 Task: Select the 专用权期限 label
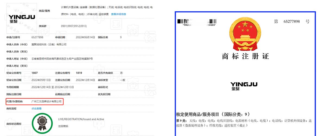13,87
